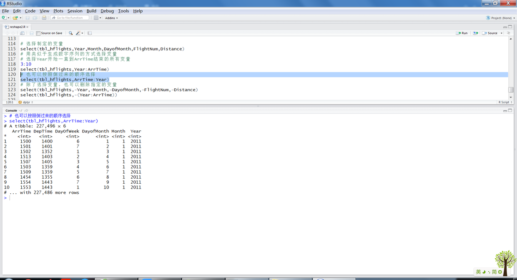Viewport: 517px width, 280px height.
Task: Open Find/Replace with the magnifier icon
Action: [x=70, y=33]
